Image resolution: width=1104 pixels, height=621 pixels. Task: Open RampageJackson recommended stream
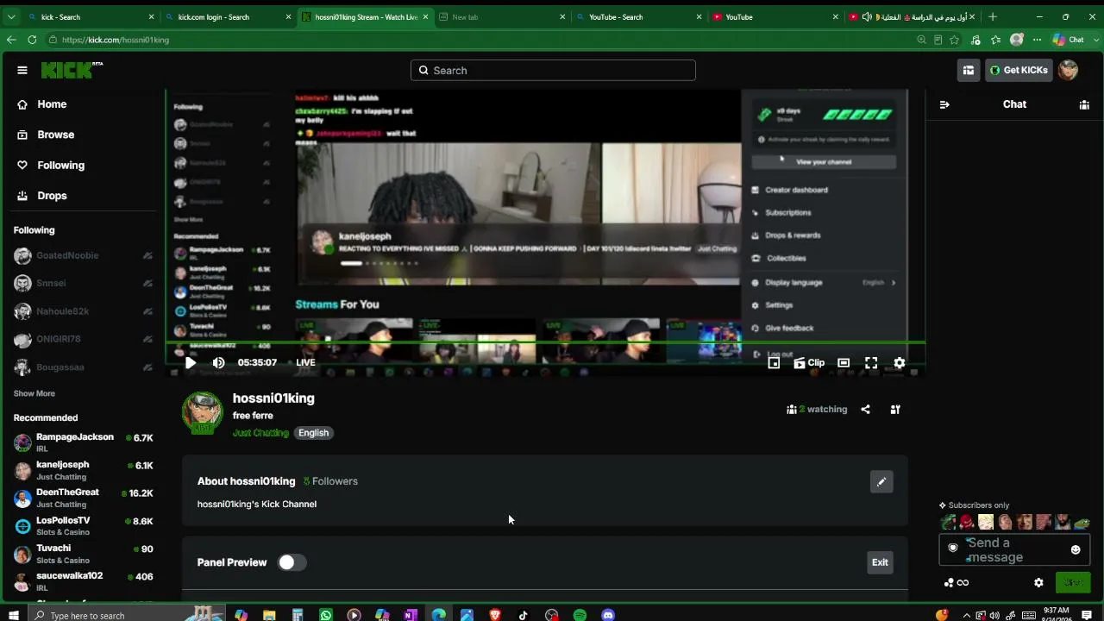[x=83, y=442]
